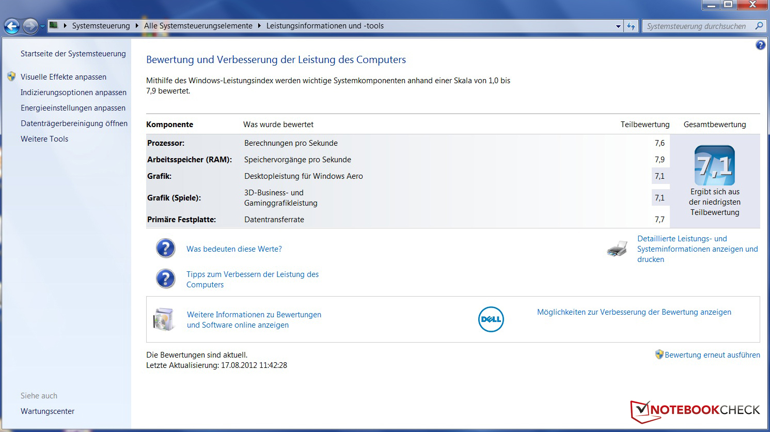
Task: Open Weitere Informationen zu Bewertungen link
Action: click(x=254, y=320)
